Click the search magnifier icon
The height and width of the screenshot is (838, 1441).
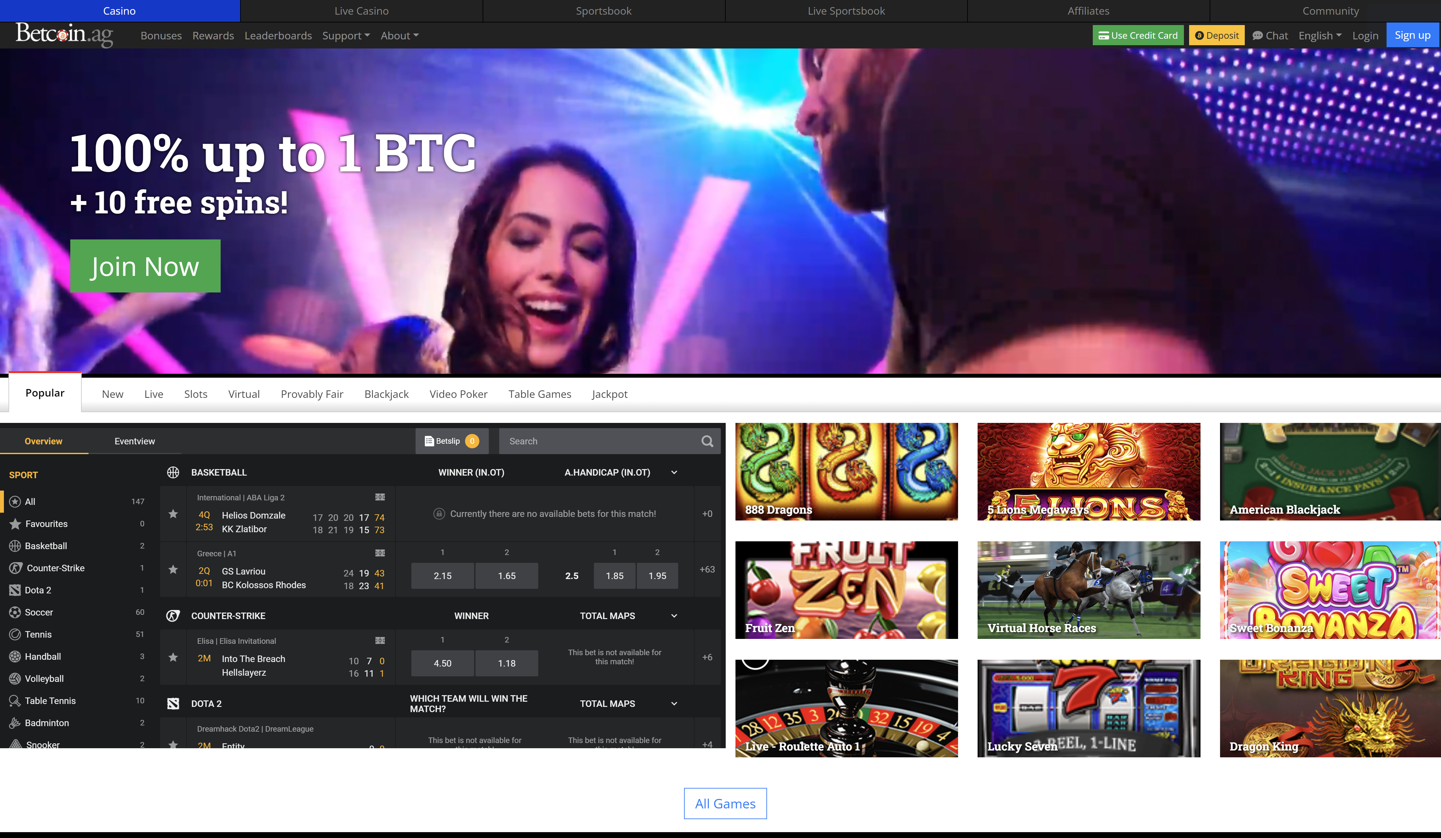[x=707, y=441]
